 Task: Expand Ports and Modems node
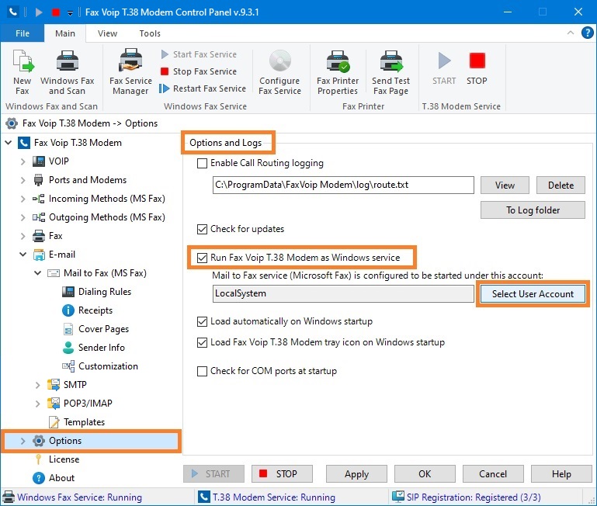[23, 180]
